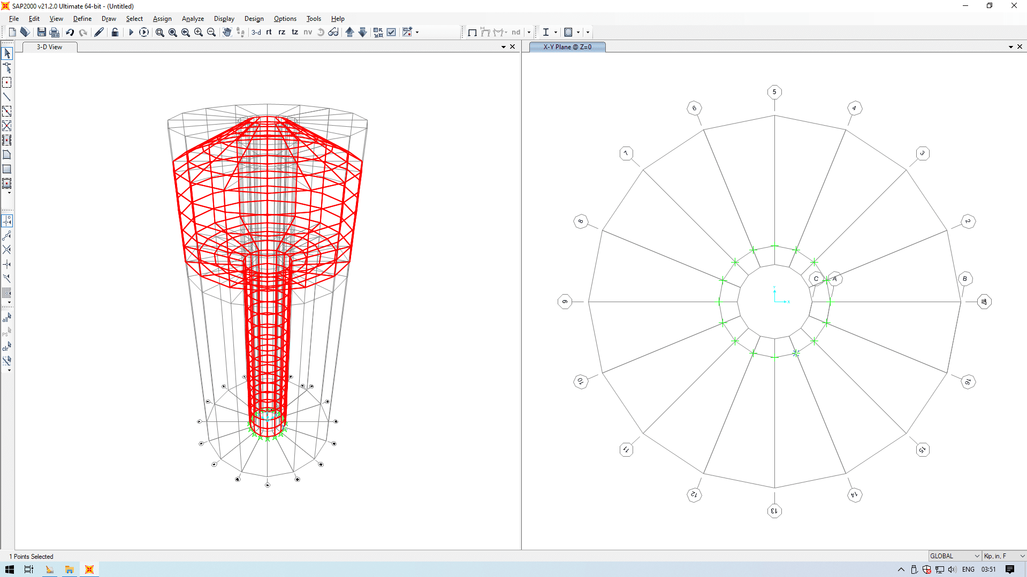Click the rt plan view button

(x=269, y=32)
